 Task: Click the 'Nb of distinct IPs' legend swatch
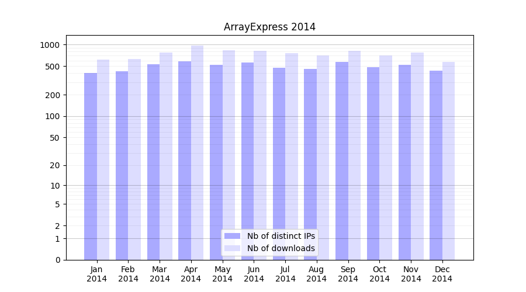233,236
